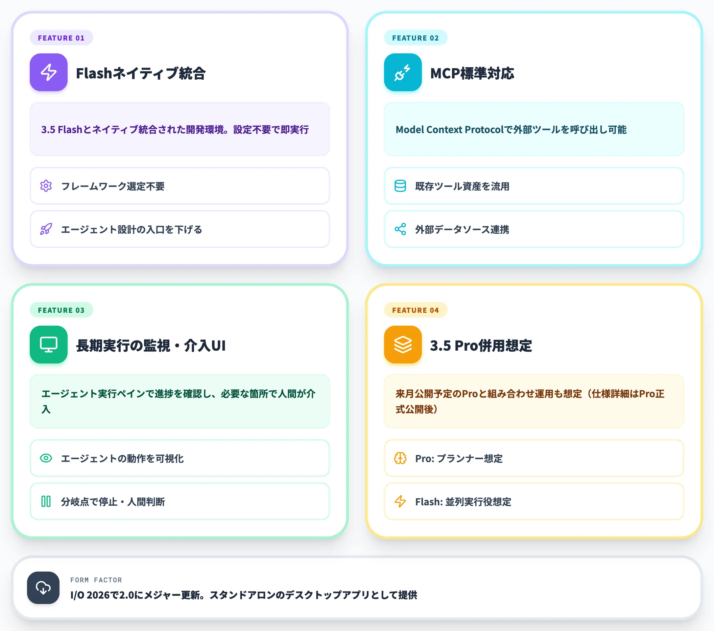The height and width of the screenshot is (631, 714).
Task: Click the cyan plug icon beside MCP標準対応
Action: 403,72
